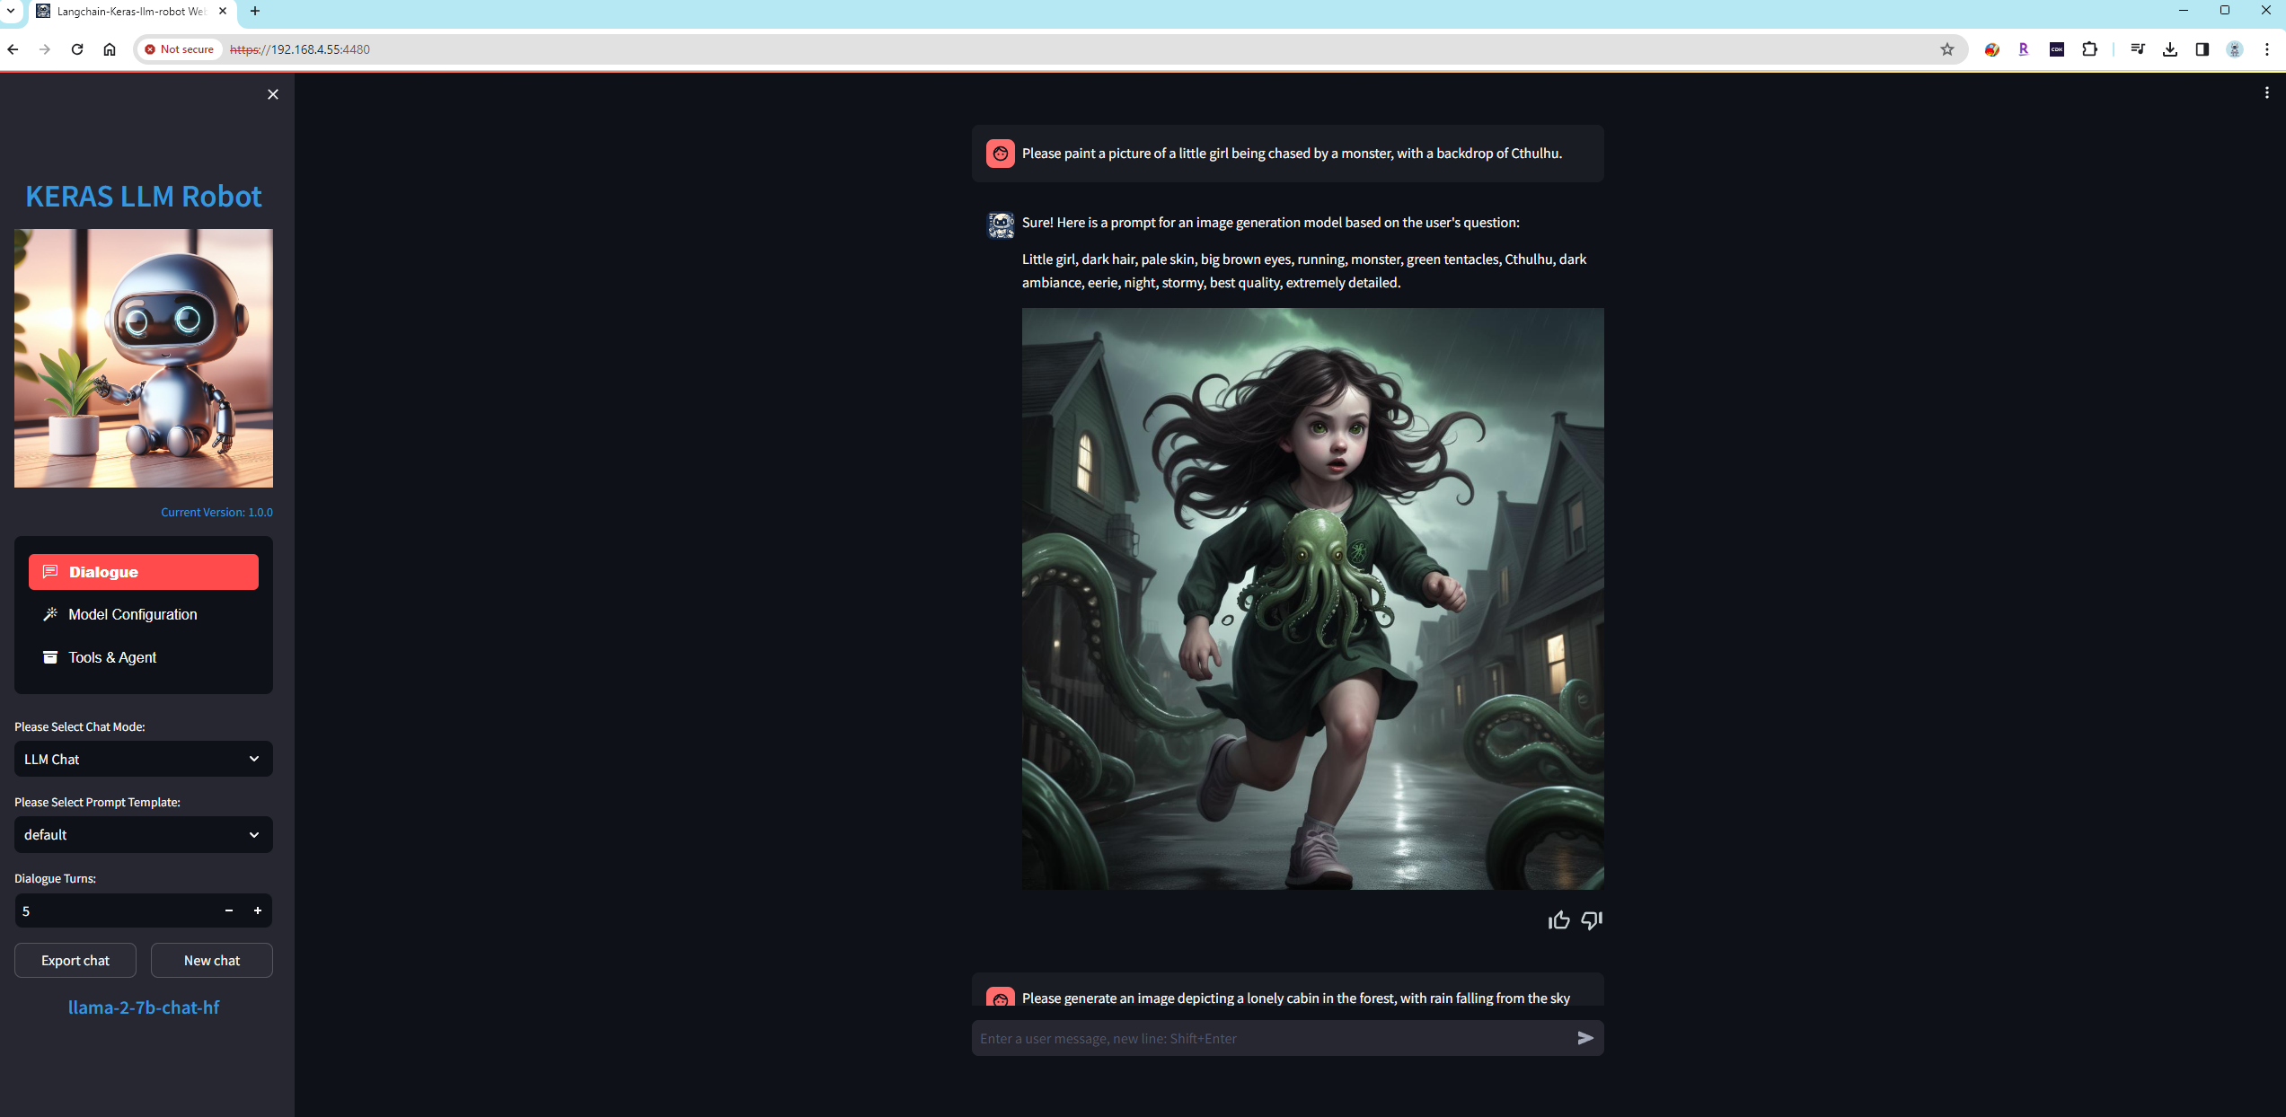Open the Streamlit three-dot app menu
2286x1117 pixels.
pyautogui.click(x=2266, y=92)
